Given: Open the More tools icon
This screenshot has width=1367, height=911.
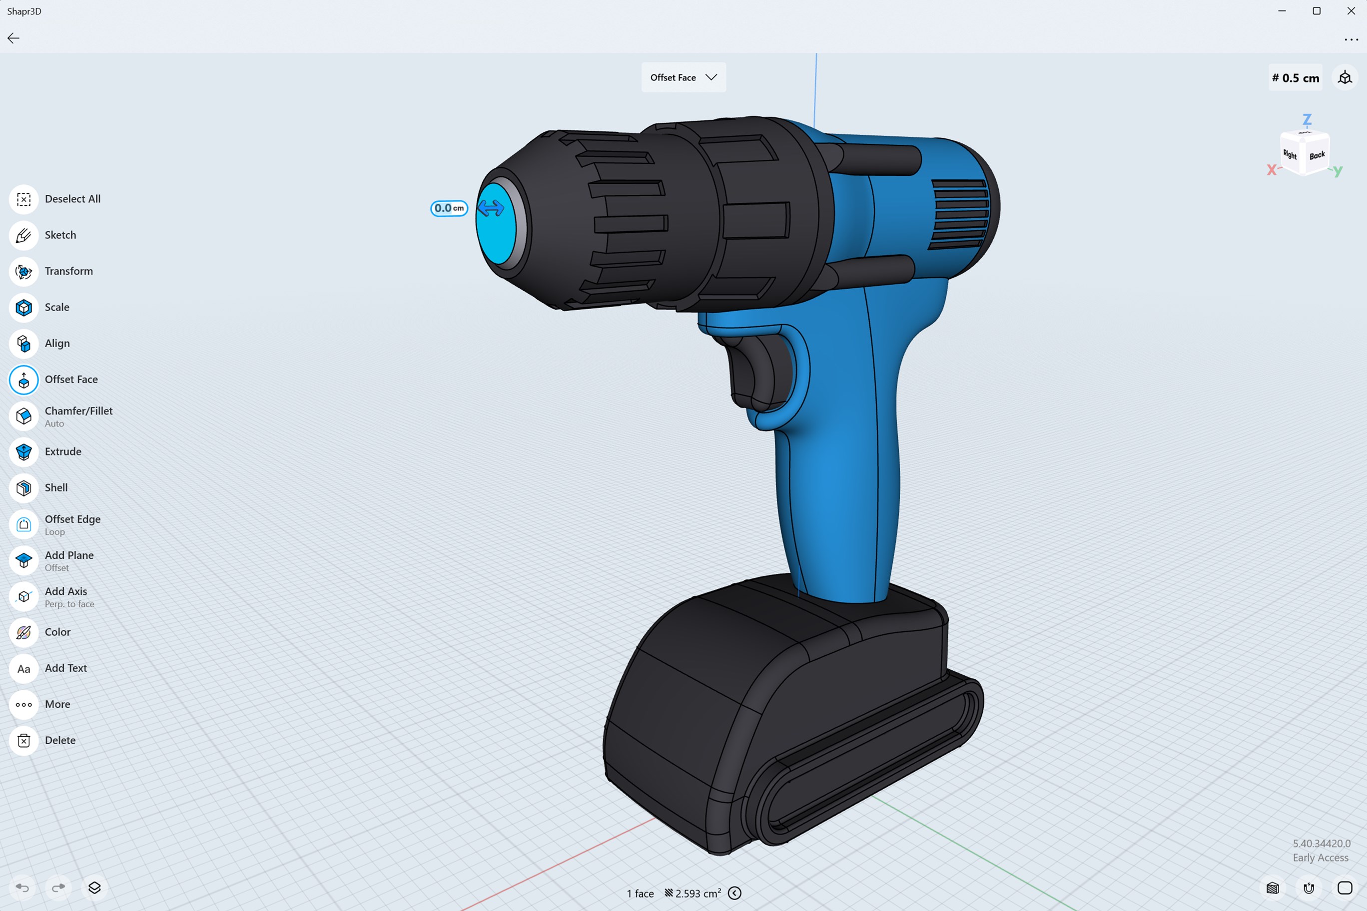Looking at the screenshot, I should point(24,705).
